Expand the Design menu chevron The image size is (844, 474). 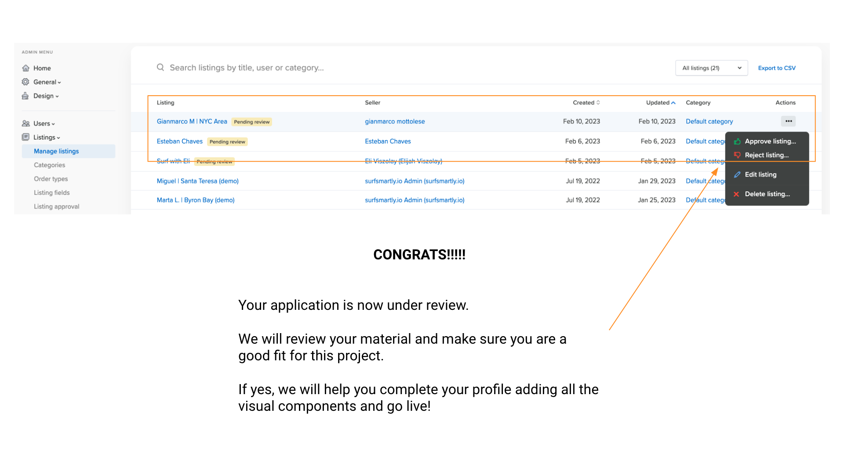pyautogui.click(x=57, y=97)
